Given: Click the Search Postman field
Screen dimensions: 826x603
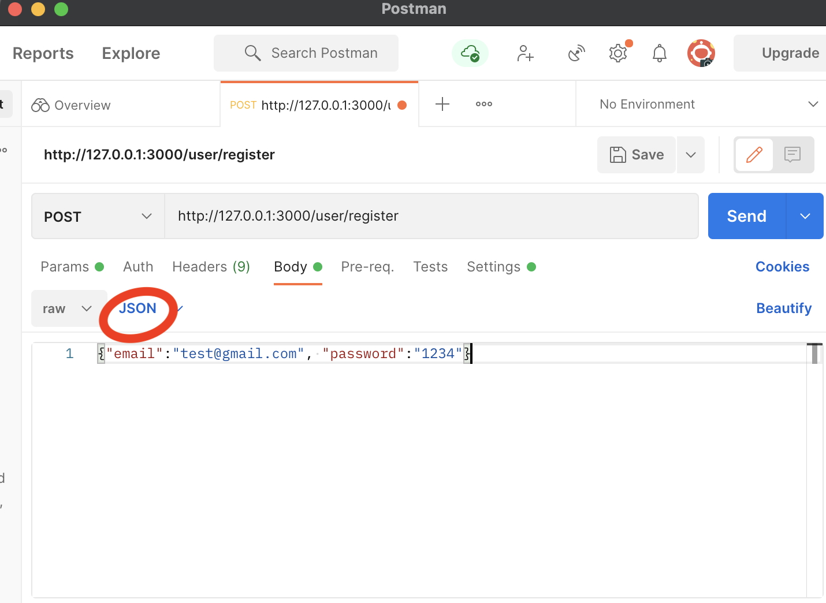Looking at the screenshot, I should click(x=306, y=53).
